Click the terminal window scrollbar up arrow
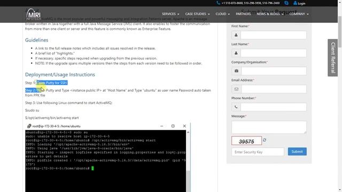This screenshot has width=342, height=192. [188, 132]
